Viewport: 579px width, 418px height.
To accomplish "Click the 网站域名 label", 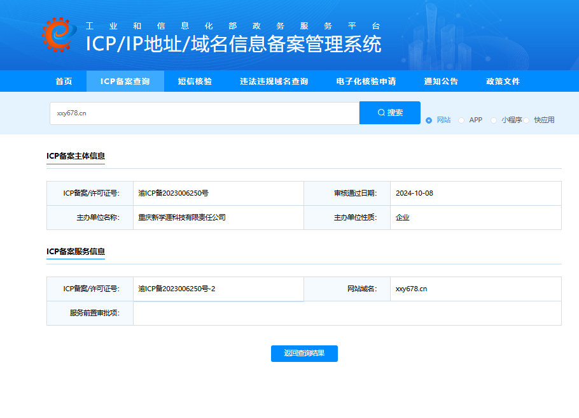I will coord(362,289).
